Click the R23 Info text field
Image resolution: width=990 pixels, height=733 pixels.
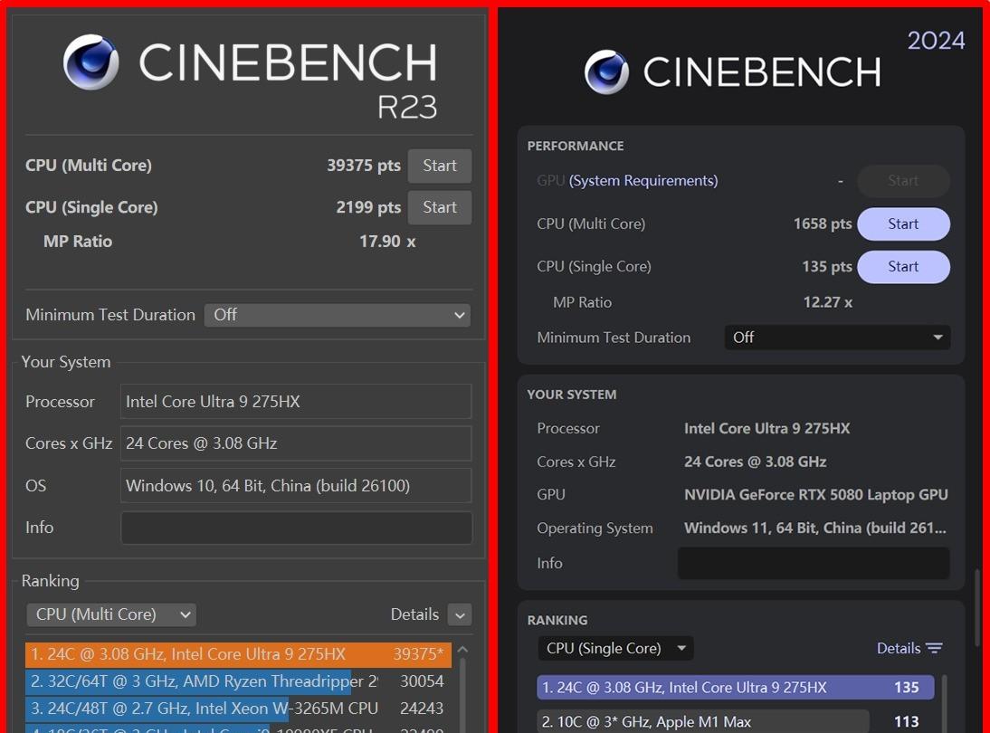coord(296,528)
